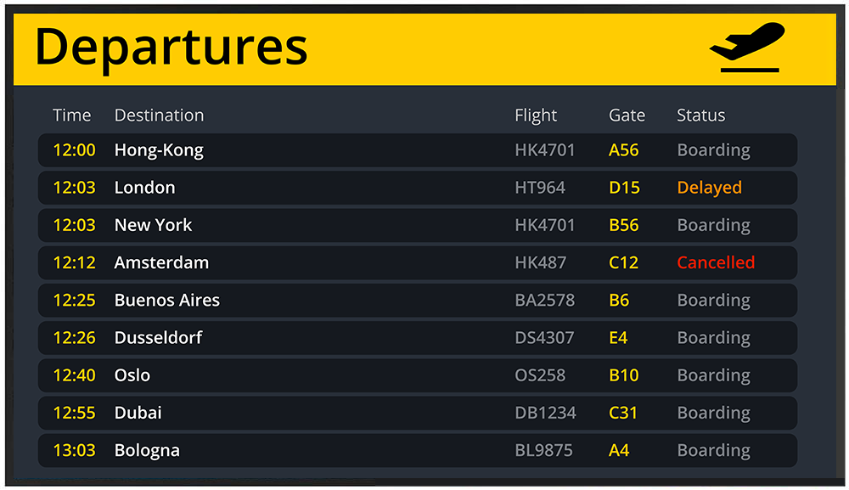849x490 pixels.
Task: Click the Flight column header
Action: point(536,115)
